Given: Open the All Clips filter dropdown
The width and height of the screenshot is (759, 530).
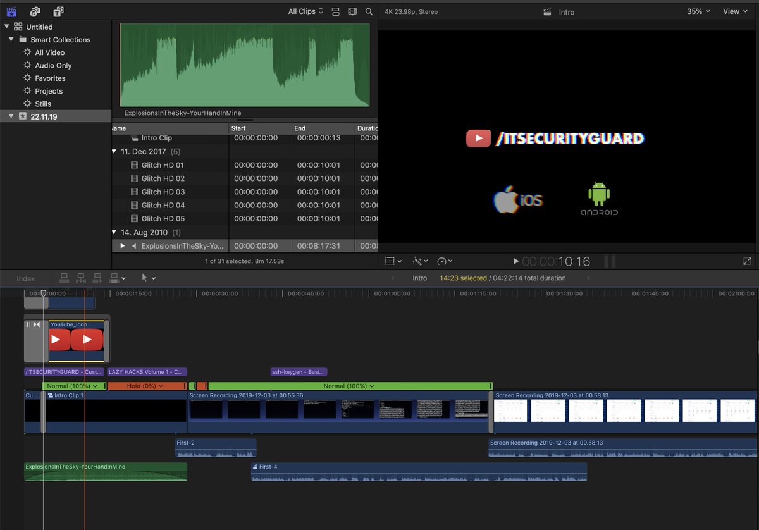Looking at the screenshot, I should [305, 11].
